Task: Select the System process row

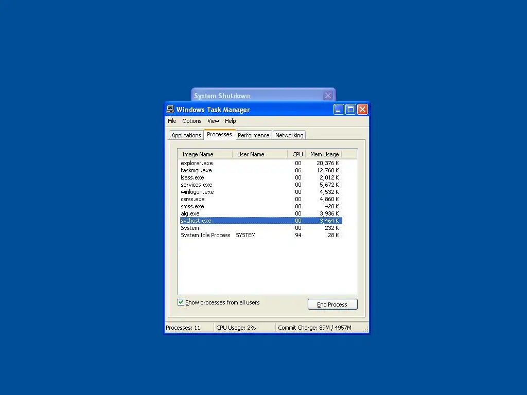Action: coord(261,228)
